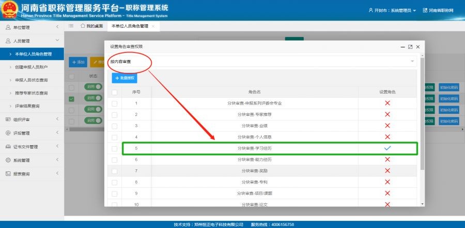Click the red X in 分块审查-能力经历 row
This screenshot has width=465, height=228.
point(388,160)
